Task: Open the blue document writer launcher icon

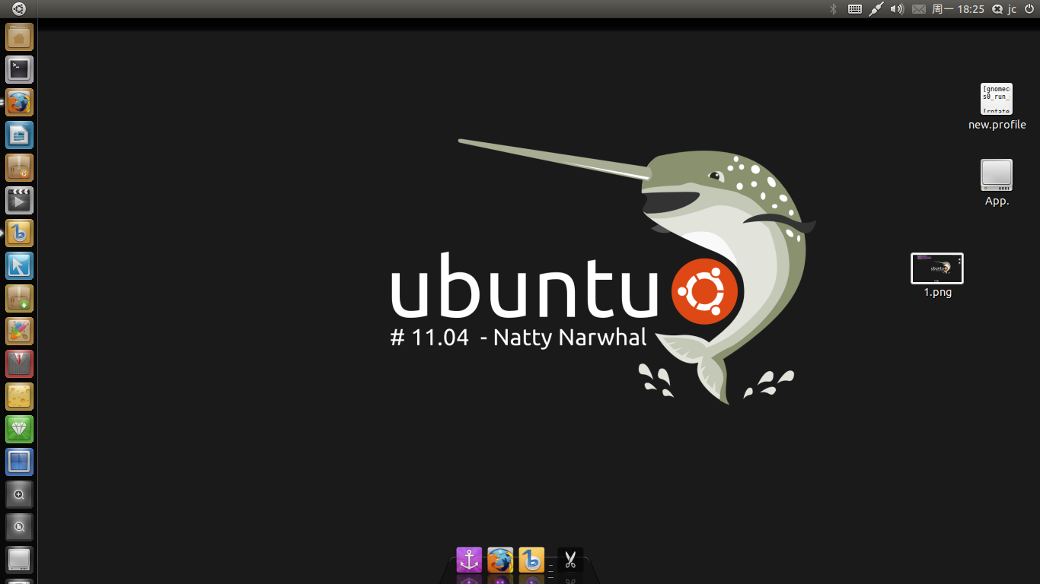Action: click(19, 135)
